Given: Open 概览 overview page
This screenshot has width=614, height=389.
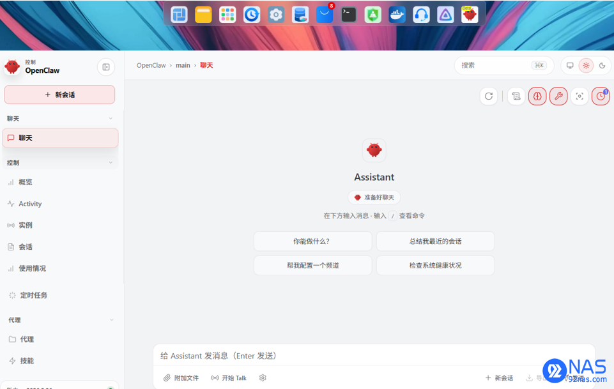Looking at the screenshot, I should point(60,183).
